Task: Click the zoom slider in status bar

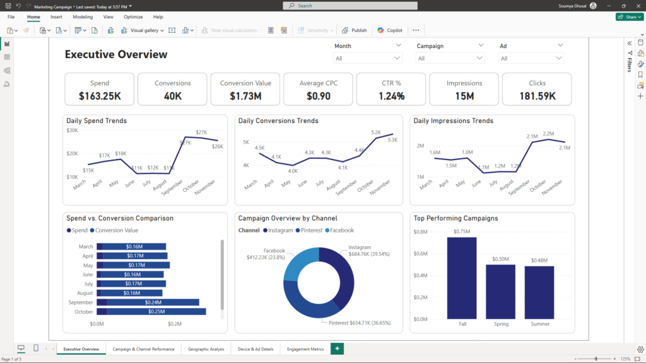Action: [x=596, y=359]
